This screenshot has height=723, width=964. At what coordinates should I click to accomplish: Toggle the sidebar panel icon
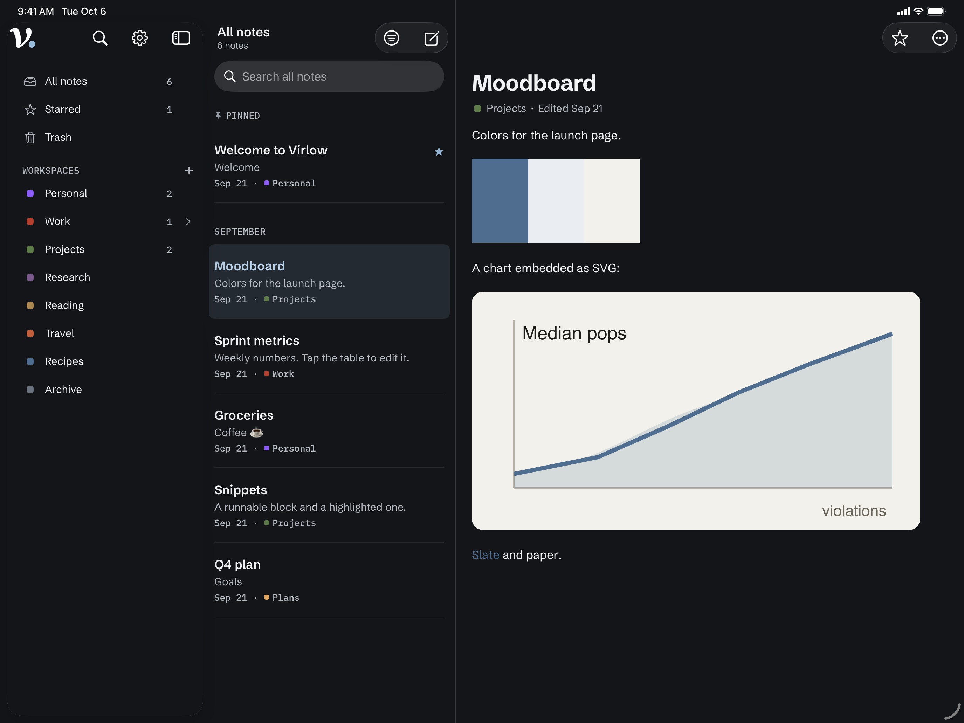tap(181, 38)
